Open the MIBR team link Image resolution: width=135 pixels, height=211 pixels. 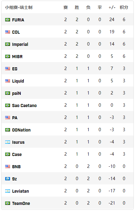point(17,57)
